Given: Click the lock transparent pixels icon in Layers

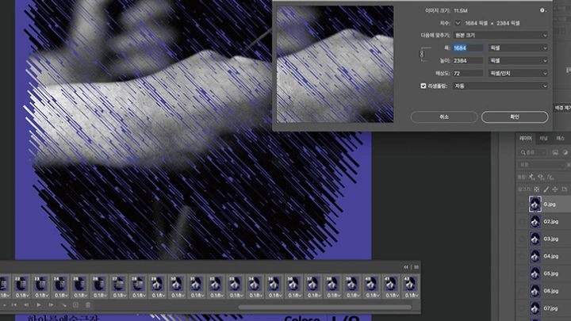Looking at the screenshot, I should coord(537,189).
